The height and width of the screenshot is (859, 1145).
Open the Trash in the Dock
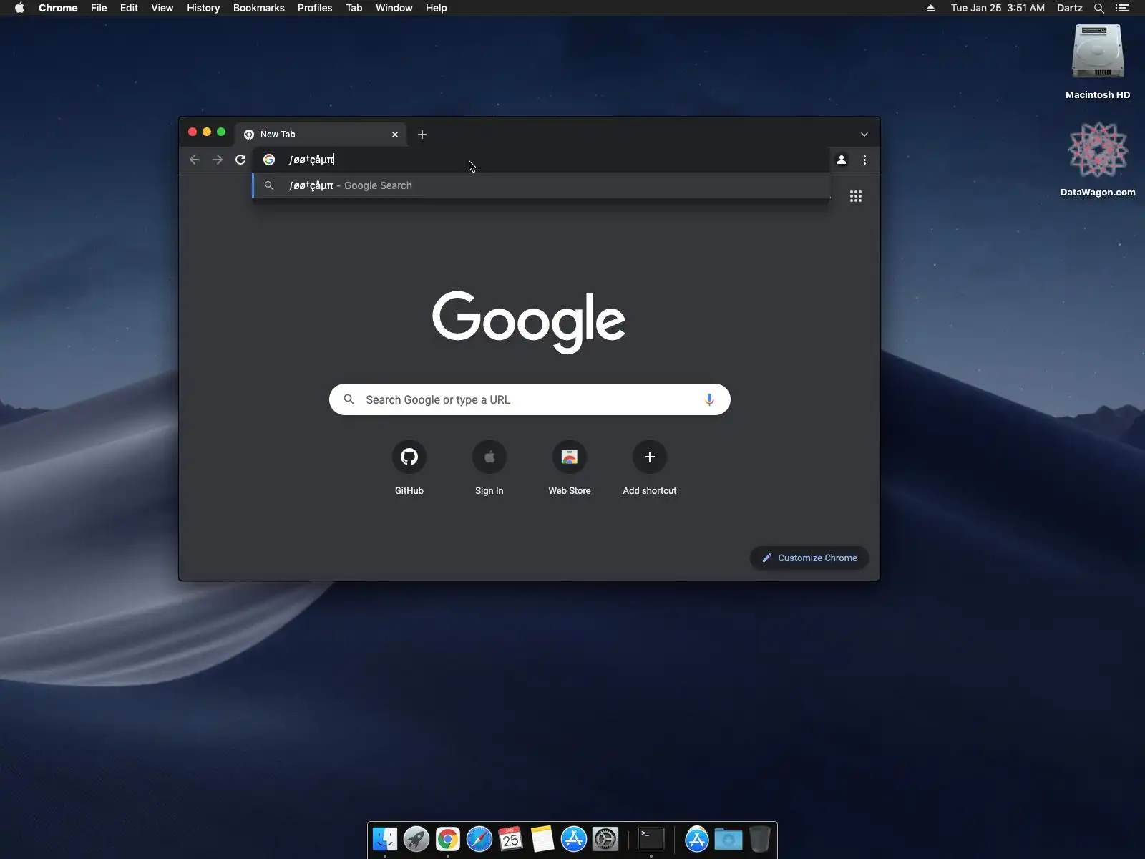pos(760,839)
